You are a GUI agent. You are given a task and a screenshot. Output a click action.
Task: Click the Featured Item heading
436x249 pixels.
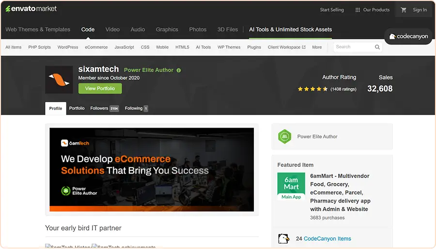pyautogui.click(x=296, y=165)
